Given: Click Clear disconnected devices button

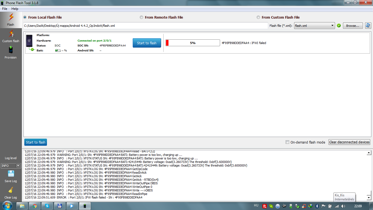Looking at the screenshot, I should (349, 142).
